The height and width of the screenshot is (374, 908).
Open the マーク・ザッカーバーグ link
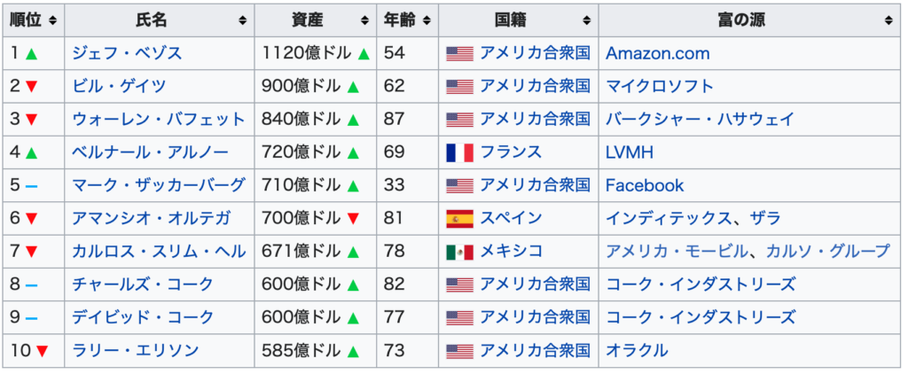click(159, 185)
